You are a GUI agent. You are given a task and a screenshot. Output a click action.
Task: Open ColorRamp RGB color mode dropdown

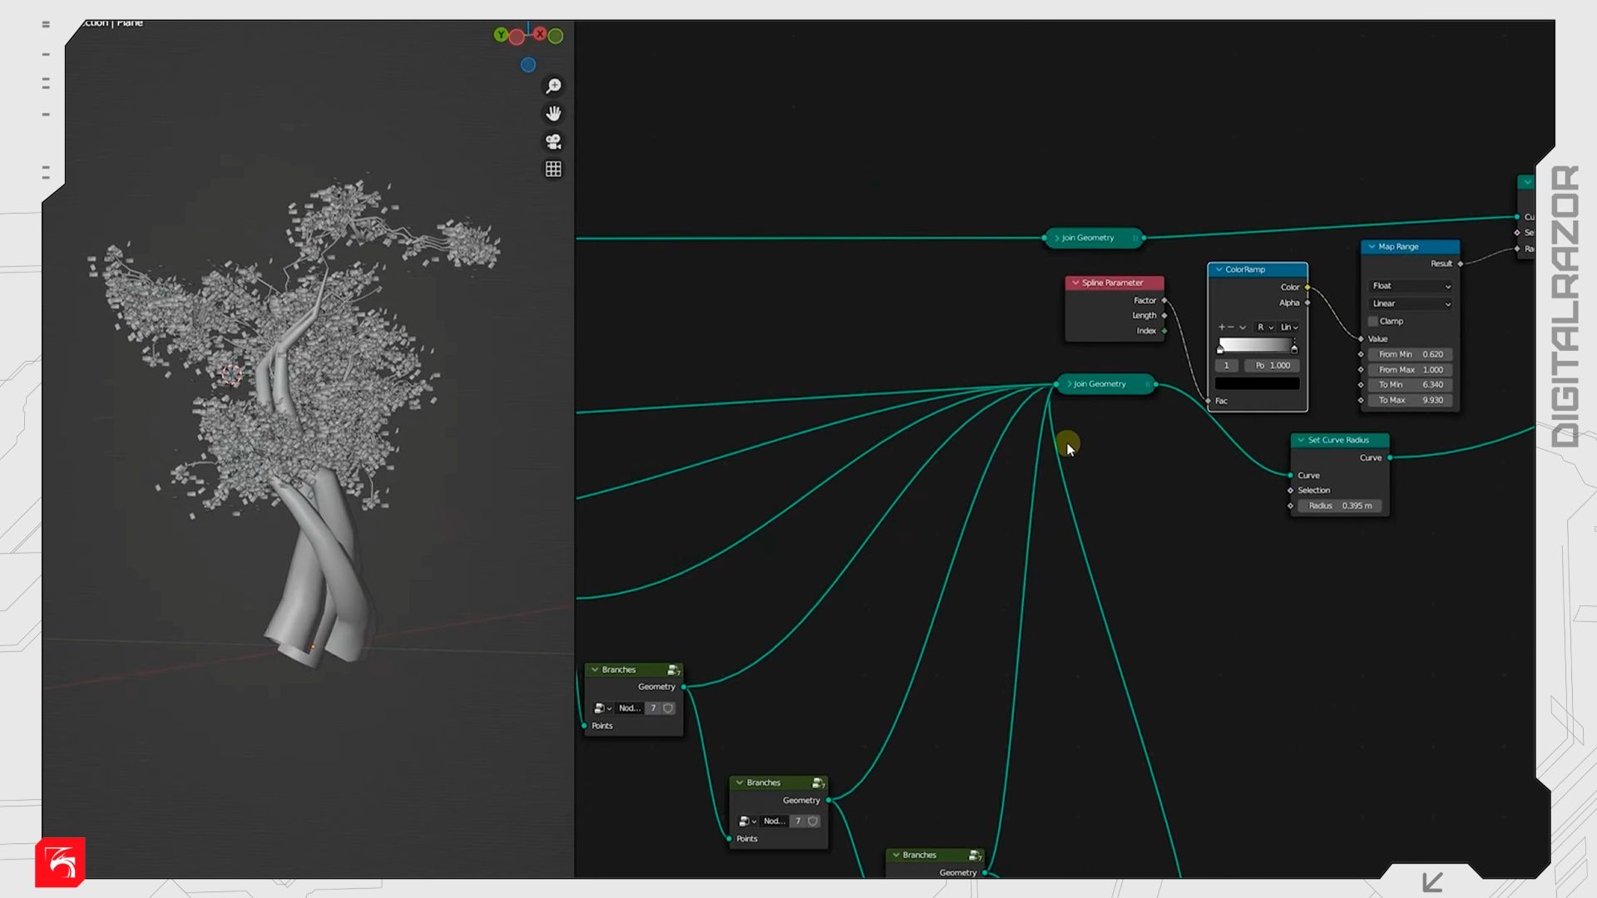pyautogui.click(x=1264, y=328)
